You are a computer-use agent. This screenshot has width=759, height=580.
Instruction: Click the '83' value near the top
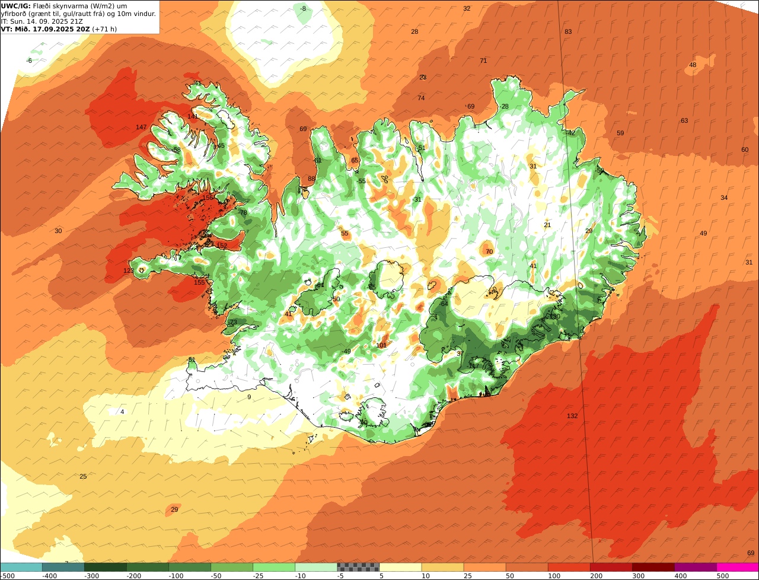click(568, 32)
